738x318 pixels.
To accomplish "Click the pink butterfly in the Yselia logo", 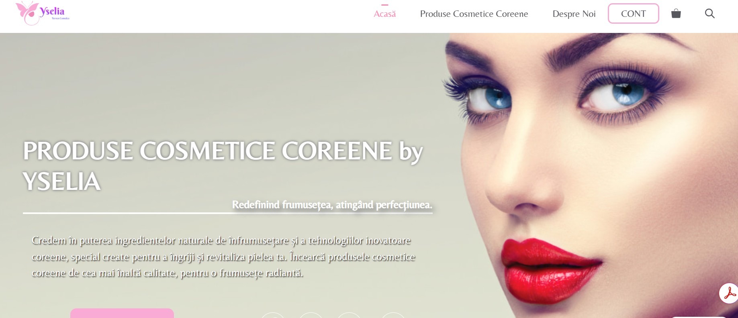I will click(27, 13).
